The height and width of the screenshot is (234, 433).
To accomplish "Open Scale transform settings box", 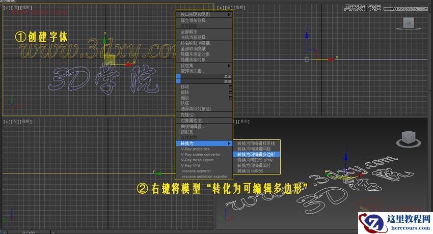I will point(230,98).
